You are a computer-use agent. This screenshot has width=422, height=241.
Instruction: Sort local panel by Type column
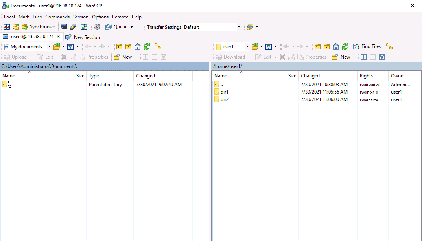point(110,76)
